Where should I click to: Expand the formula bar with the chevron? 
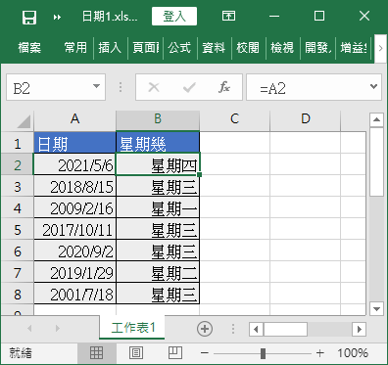click(373, 87)
